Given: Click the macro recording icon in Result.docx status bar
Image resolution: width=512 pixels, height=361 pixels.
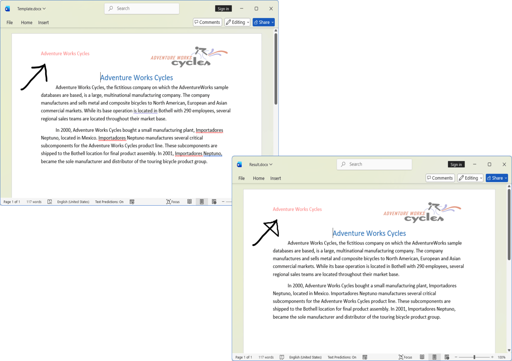Looking at the screenshot, I should 365,357.
